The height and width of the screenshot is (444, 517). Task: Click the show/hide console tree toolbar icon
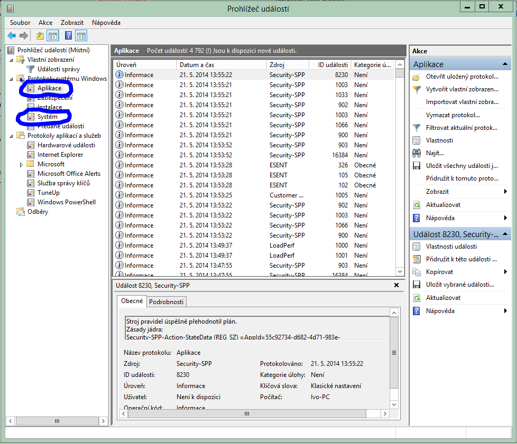coord(53,36)
